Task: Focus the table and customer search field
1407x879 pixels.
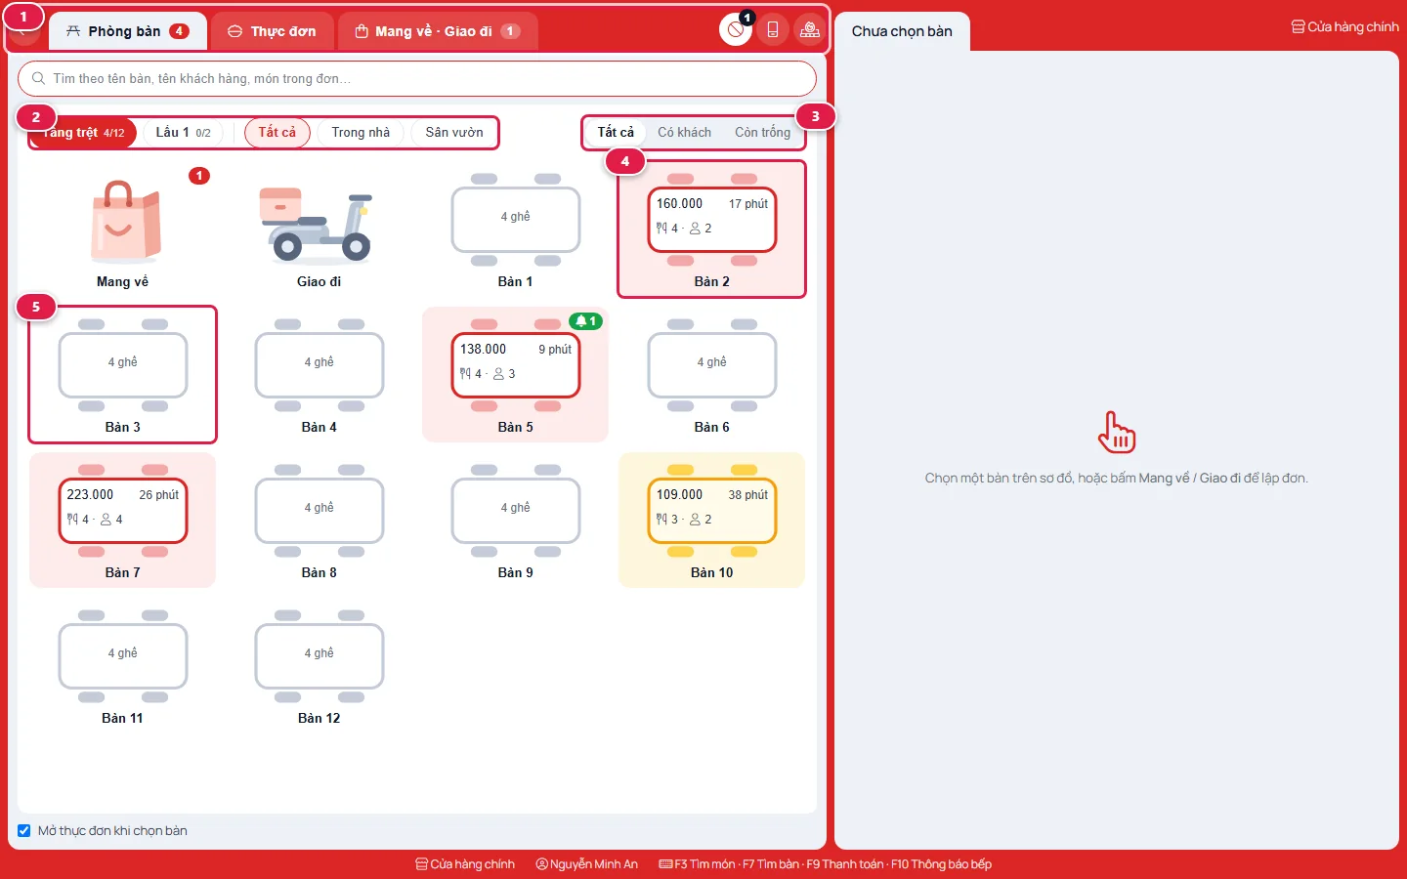Action: [417, 79]
